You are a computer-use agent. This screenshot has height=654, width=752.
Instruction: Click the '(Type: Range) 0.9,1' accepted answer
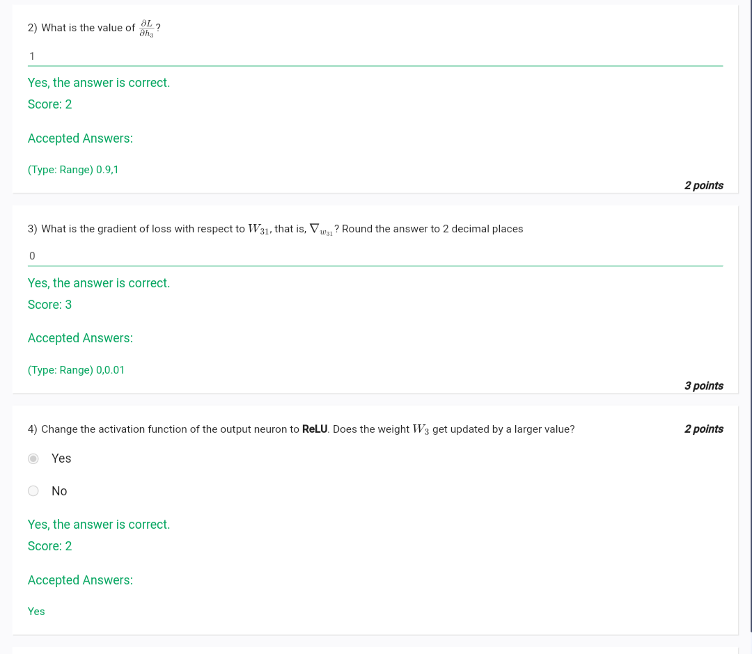coord(73,170)
